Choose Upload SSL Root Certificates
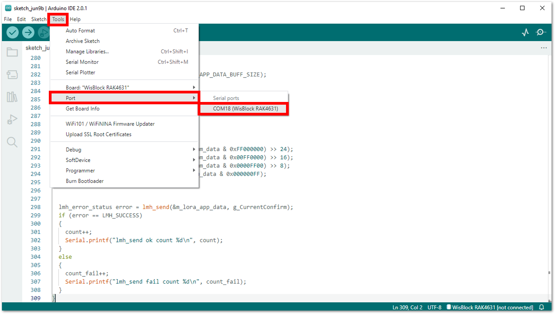Screen dimensions: 555x314 pos(124,135)
